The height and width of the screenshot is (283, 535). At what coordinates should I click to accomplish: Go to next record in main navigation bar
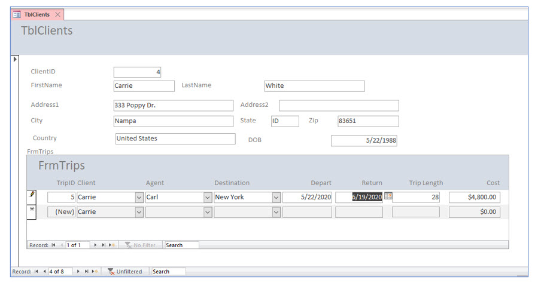click(x=78, y=272)
